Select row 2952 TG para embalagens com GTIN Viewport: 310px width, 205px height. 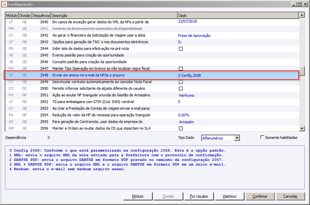pyautogui.click(x=152, y=102)
